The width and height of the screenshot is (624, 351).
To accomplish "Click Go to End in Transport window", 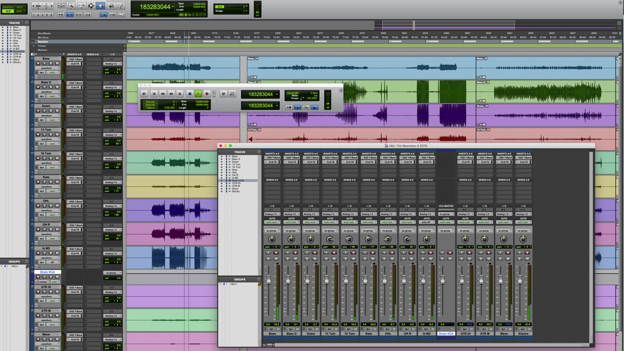I will [180, 94].
